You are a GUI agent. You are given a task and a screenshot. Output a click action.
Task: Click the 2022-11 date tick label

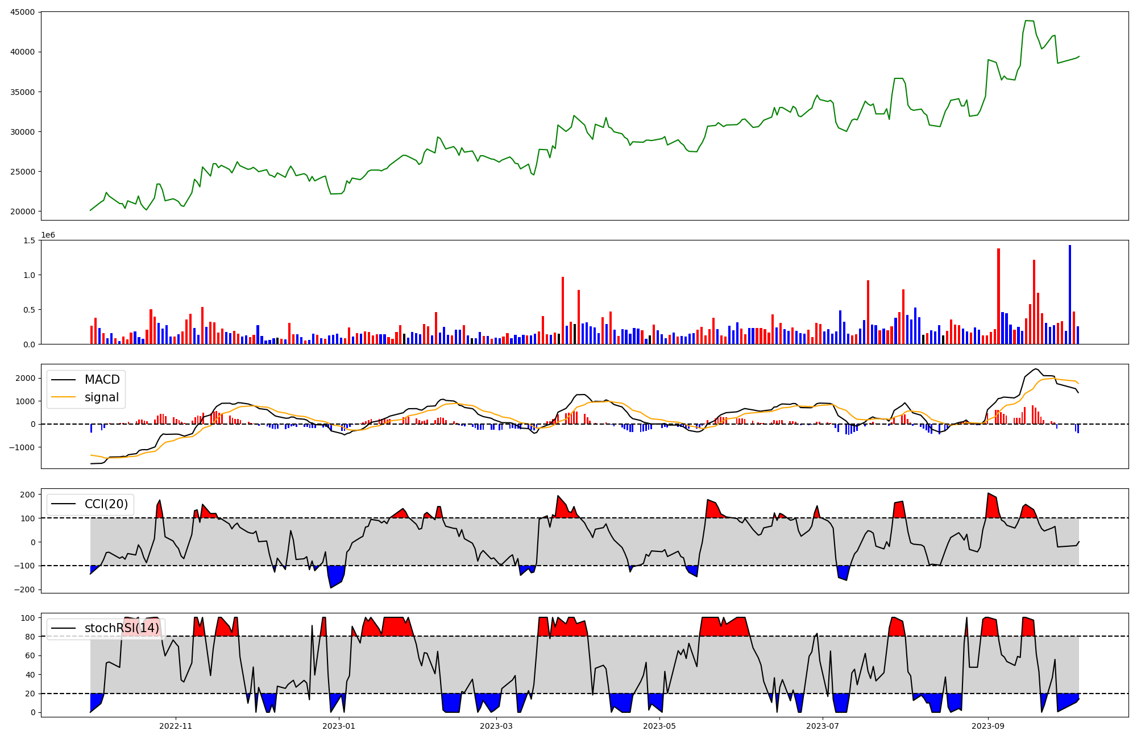click(x=176, y=726)
